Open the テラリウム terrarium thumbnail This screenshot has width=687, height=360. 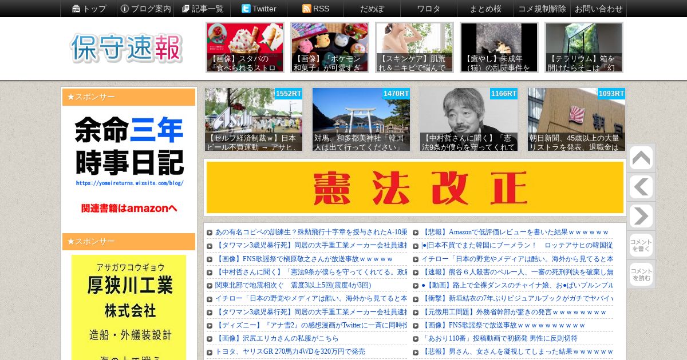584,47
